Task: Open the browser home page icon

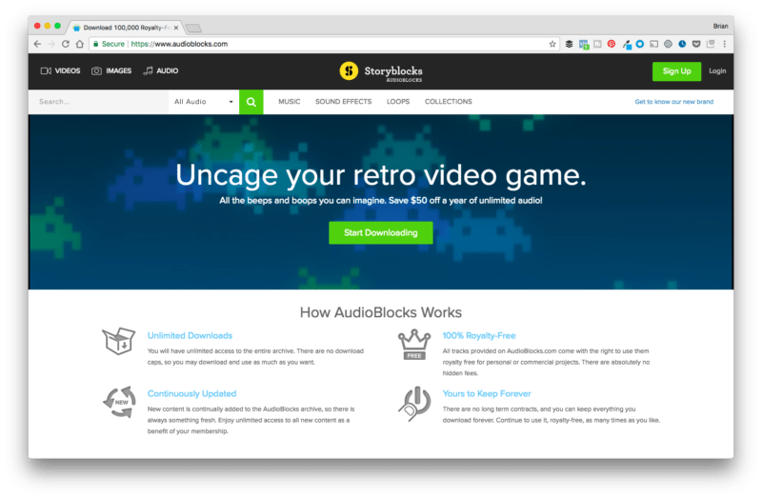Action: tap(80, 44)
